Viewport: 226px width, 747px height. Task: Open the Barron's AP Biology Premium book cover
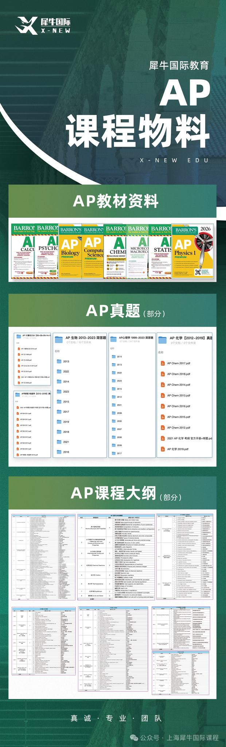pos(70,251)
